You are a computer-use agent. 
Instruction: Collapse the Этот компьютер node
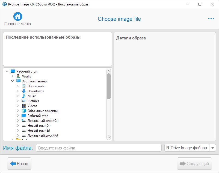13,81
